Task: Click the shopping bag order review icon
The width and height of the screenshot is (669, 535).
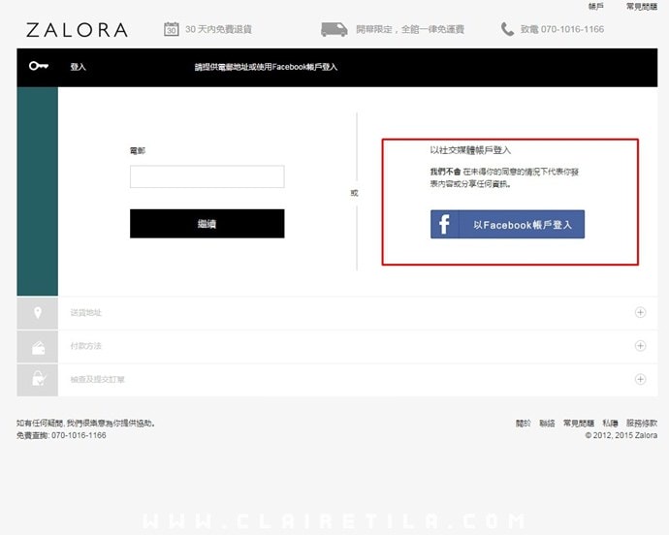Action: point(39,378)
